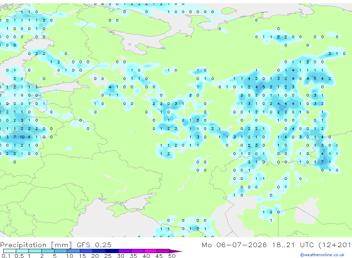
Task: Pick the 30–35 mm purple legend swatch
Action: (125, 251)
